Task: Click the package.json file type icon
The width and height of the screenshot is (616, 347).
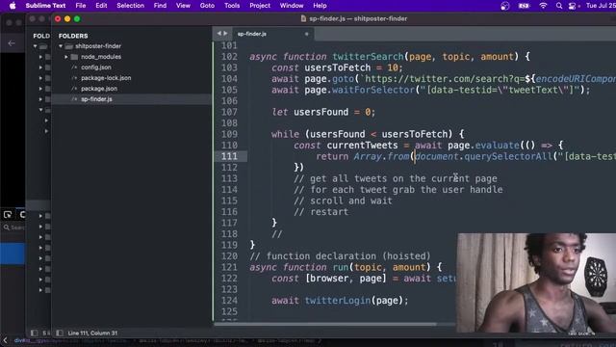Action: click(74, 89)
